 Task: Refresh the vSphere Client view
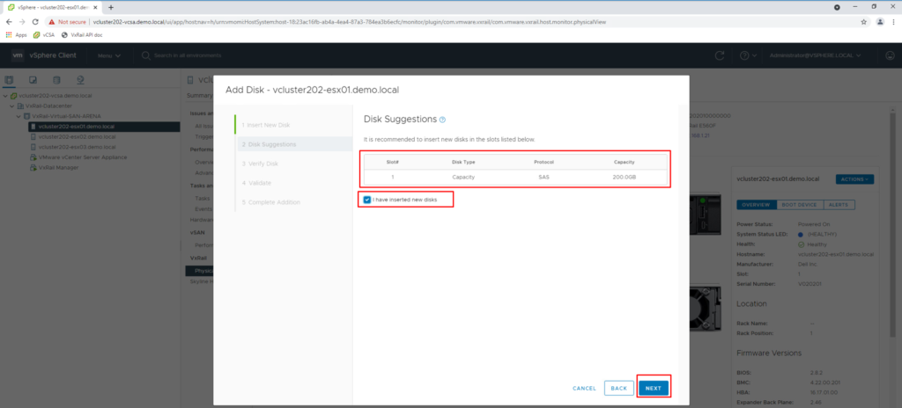pyautogui.click(x=719, y=55)
